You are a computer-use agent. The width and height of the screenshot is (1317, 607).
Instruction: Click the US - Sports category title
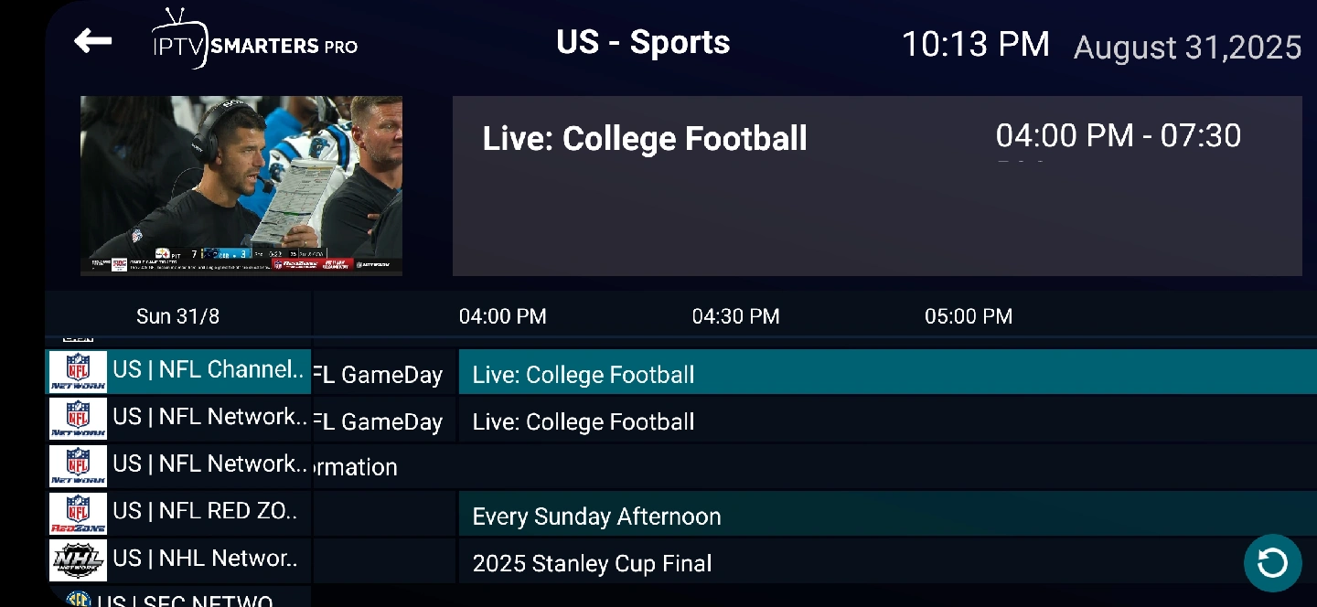643,43
